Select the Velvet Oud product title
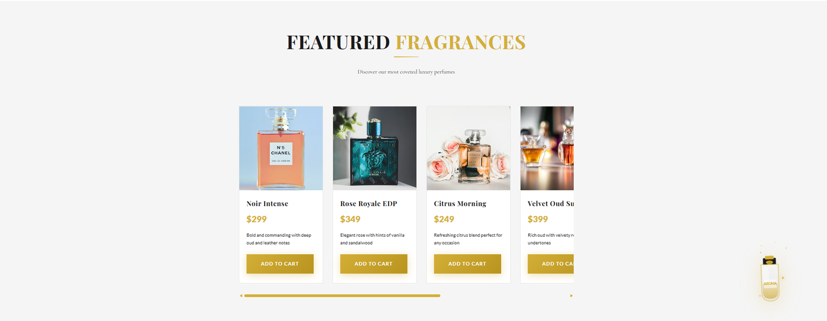The image size is (827, 321). pos(550,204)
